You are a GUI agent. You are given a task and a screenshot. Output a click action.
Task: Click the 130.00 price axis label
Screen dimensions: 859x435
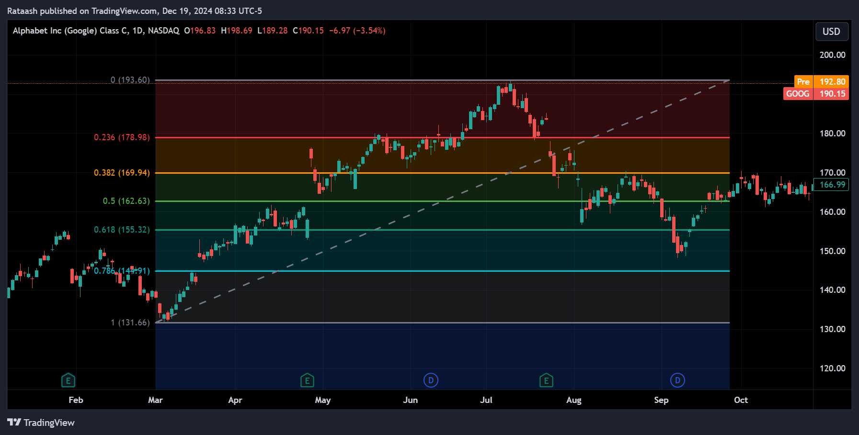(x=832, y=329)
